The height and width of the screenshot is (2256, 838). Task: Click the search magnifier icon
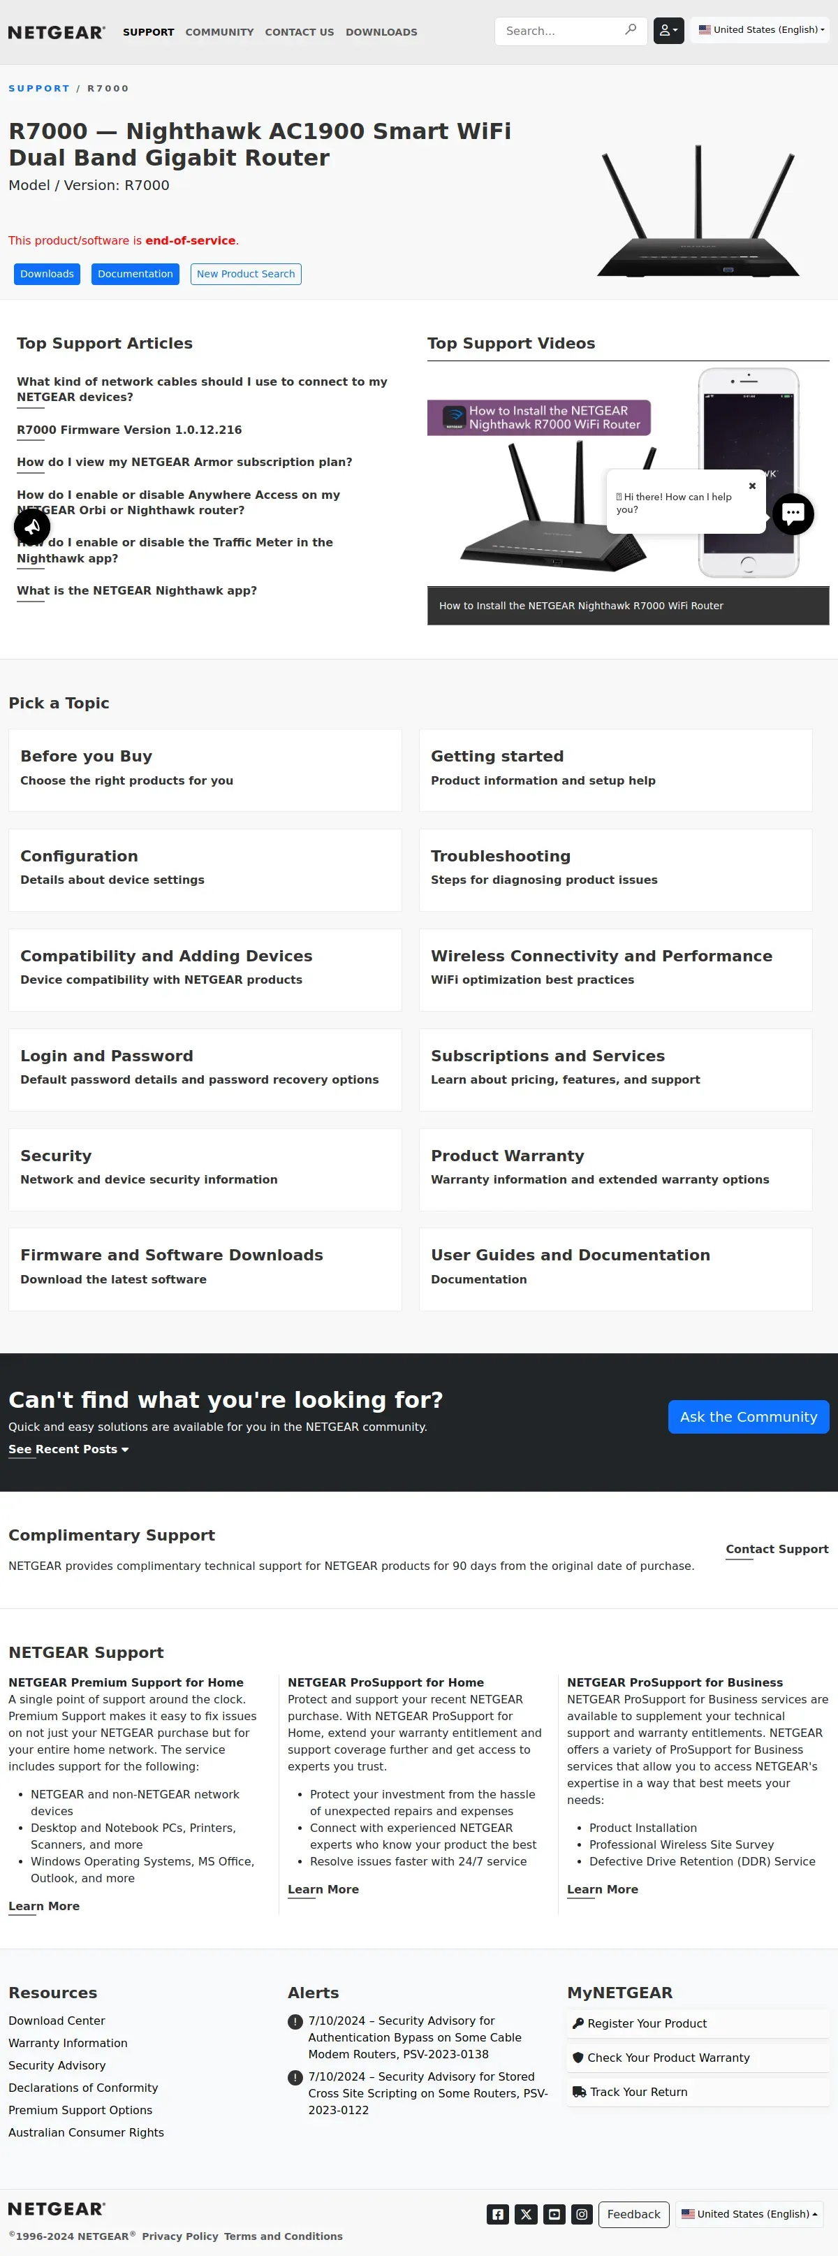coord(631,30)
